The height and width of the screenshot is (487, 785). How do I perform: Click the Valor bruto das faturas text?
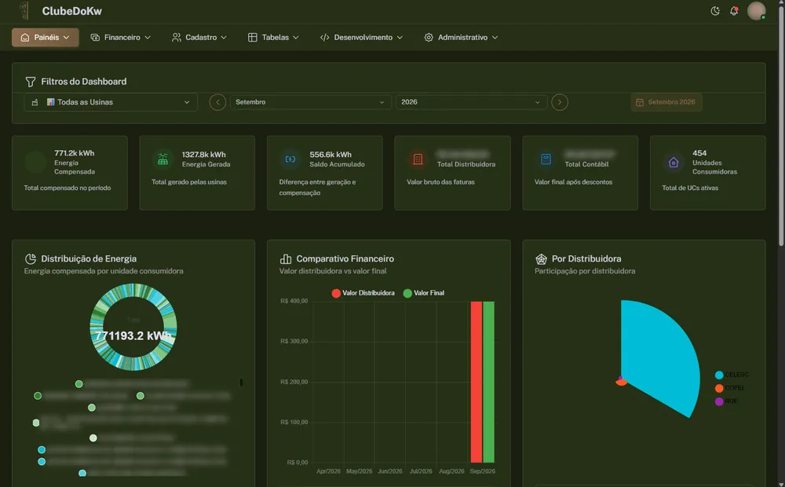[440, 182]
